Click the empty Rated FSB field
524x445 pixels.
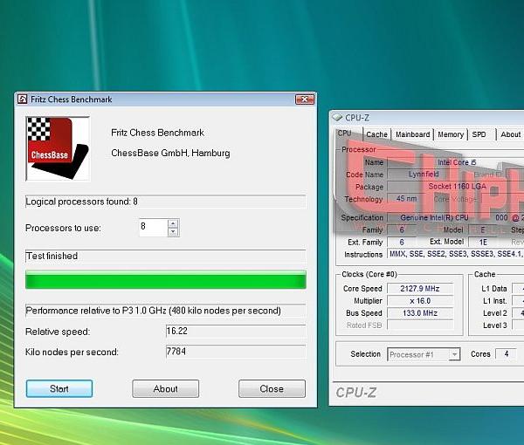420,325
